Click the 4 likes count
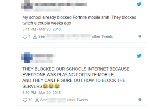The height and width of the screenshot is (109, 150). pyautogui.click(x=29, y=37)
